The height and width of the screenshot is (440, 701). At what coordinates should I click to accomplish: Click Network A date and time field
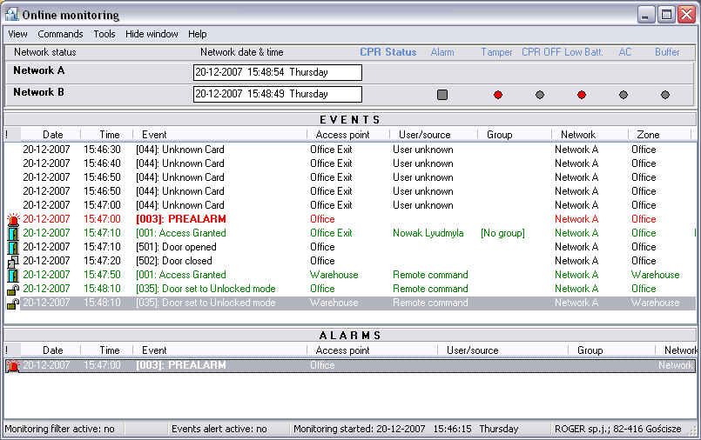(x=277, y=73)
